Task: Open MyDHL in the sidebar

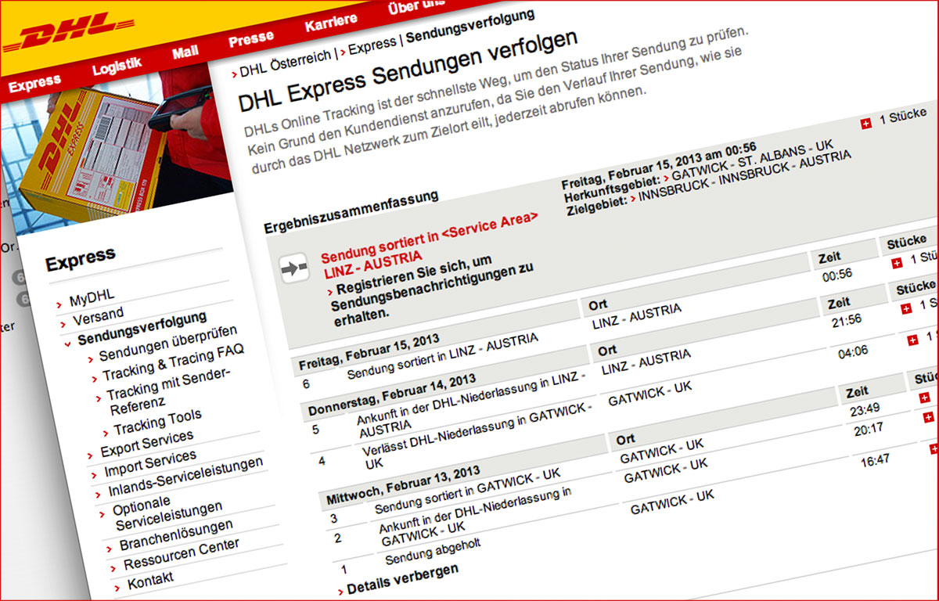Action: click(91, 298)
